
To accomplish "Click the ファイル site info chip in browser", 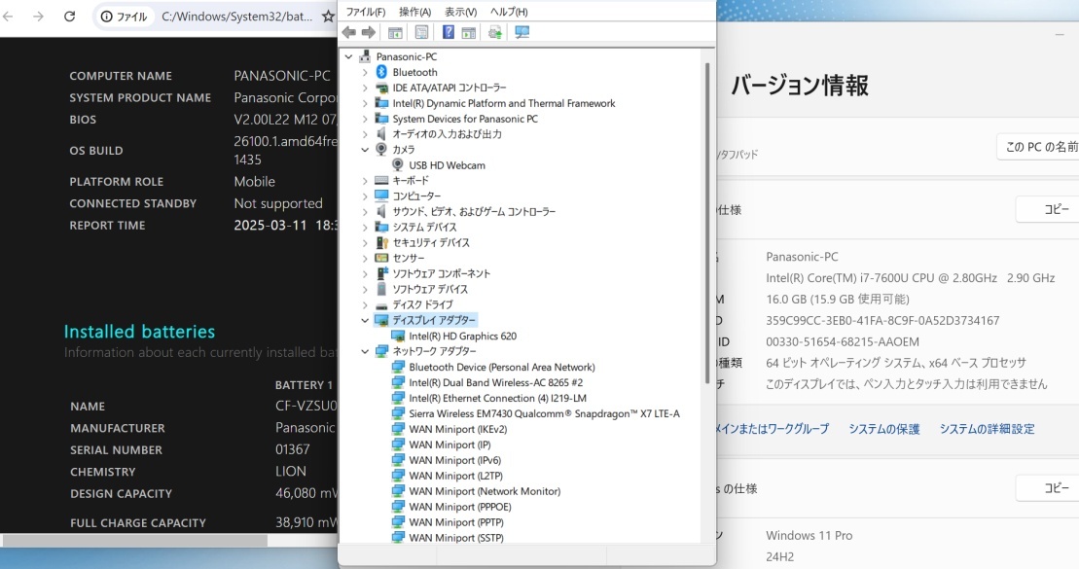I will click(125, 17).
